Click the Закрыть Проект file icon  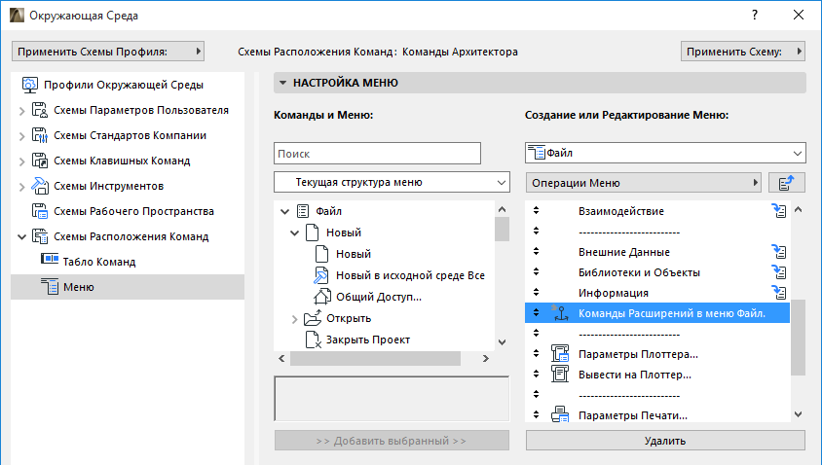click(x=313, y=340)
